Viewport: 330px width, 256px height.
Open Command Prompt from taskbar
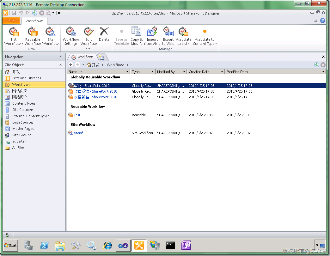tap(170, 246)
